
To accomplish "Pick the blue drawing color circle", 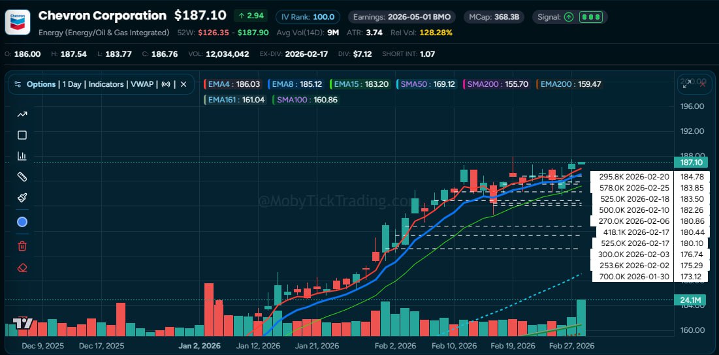I will point(22,222).
